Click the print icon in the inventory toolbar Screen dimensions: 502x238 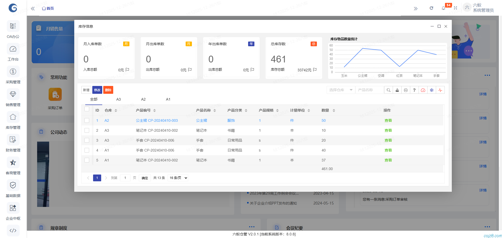(x=406, y=90)
